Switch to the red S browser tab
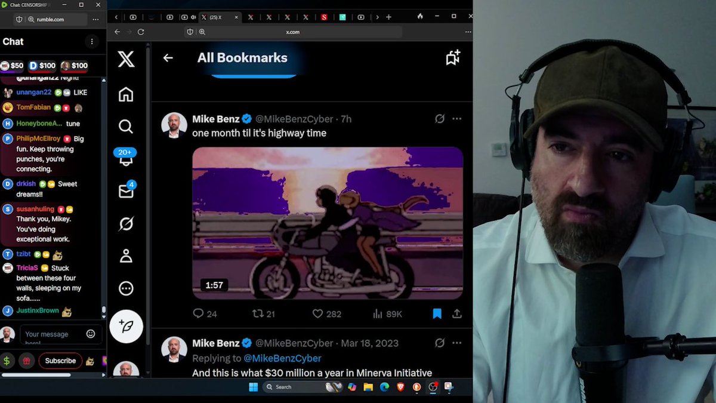 [x=324, y=17]
